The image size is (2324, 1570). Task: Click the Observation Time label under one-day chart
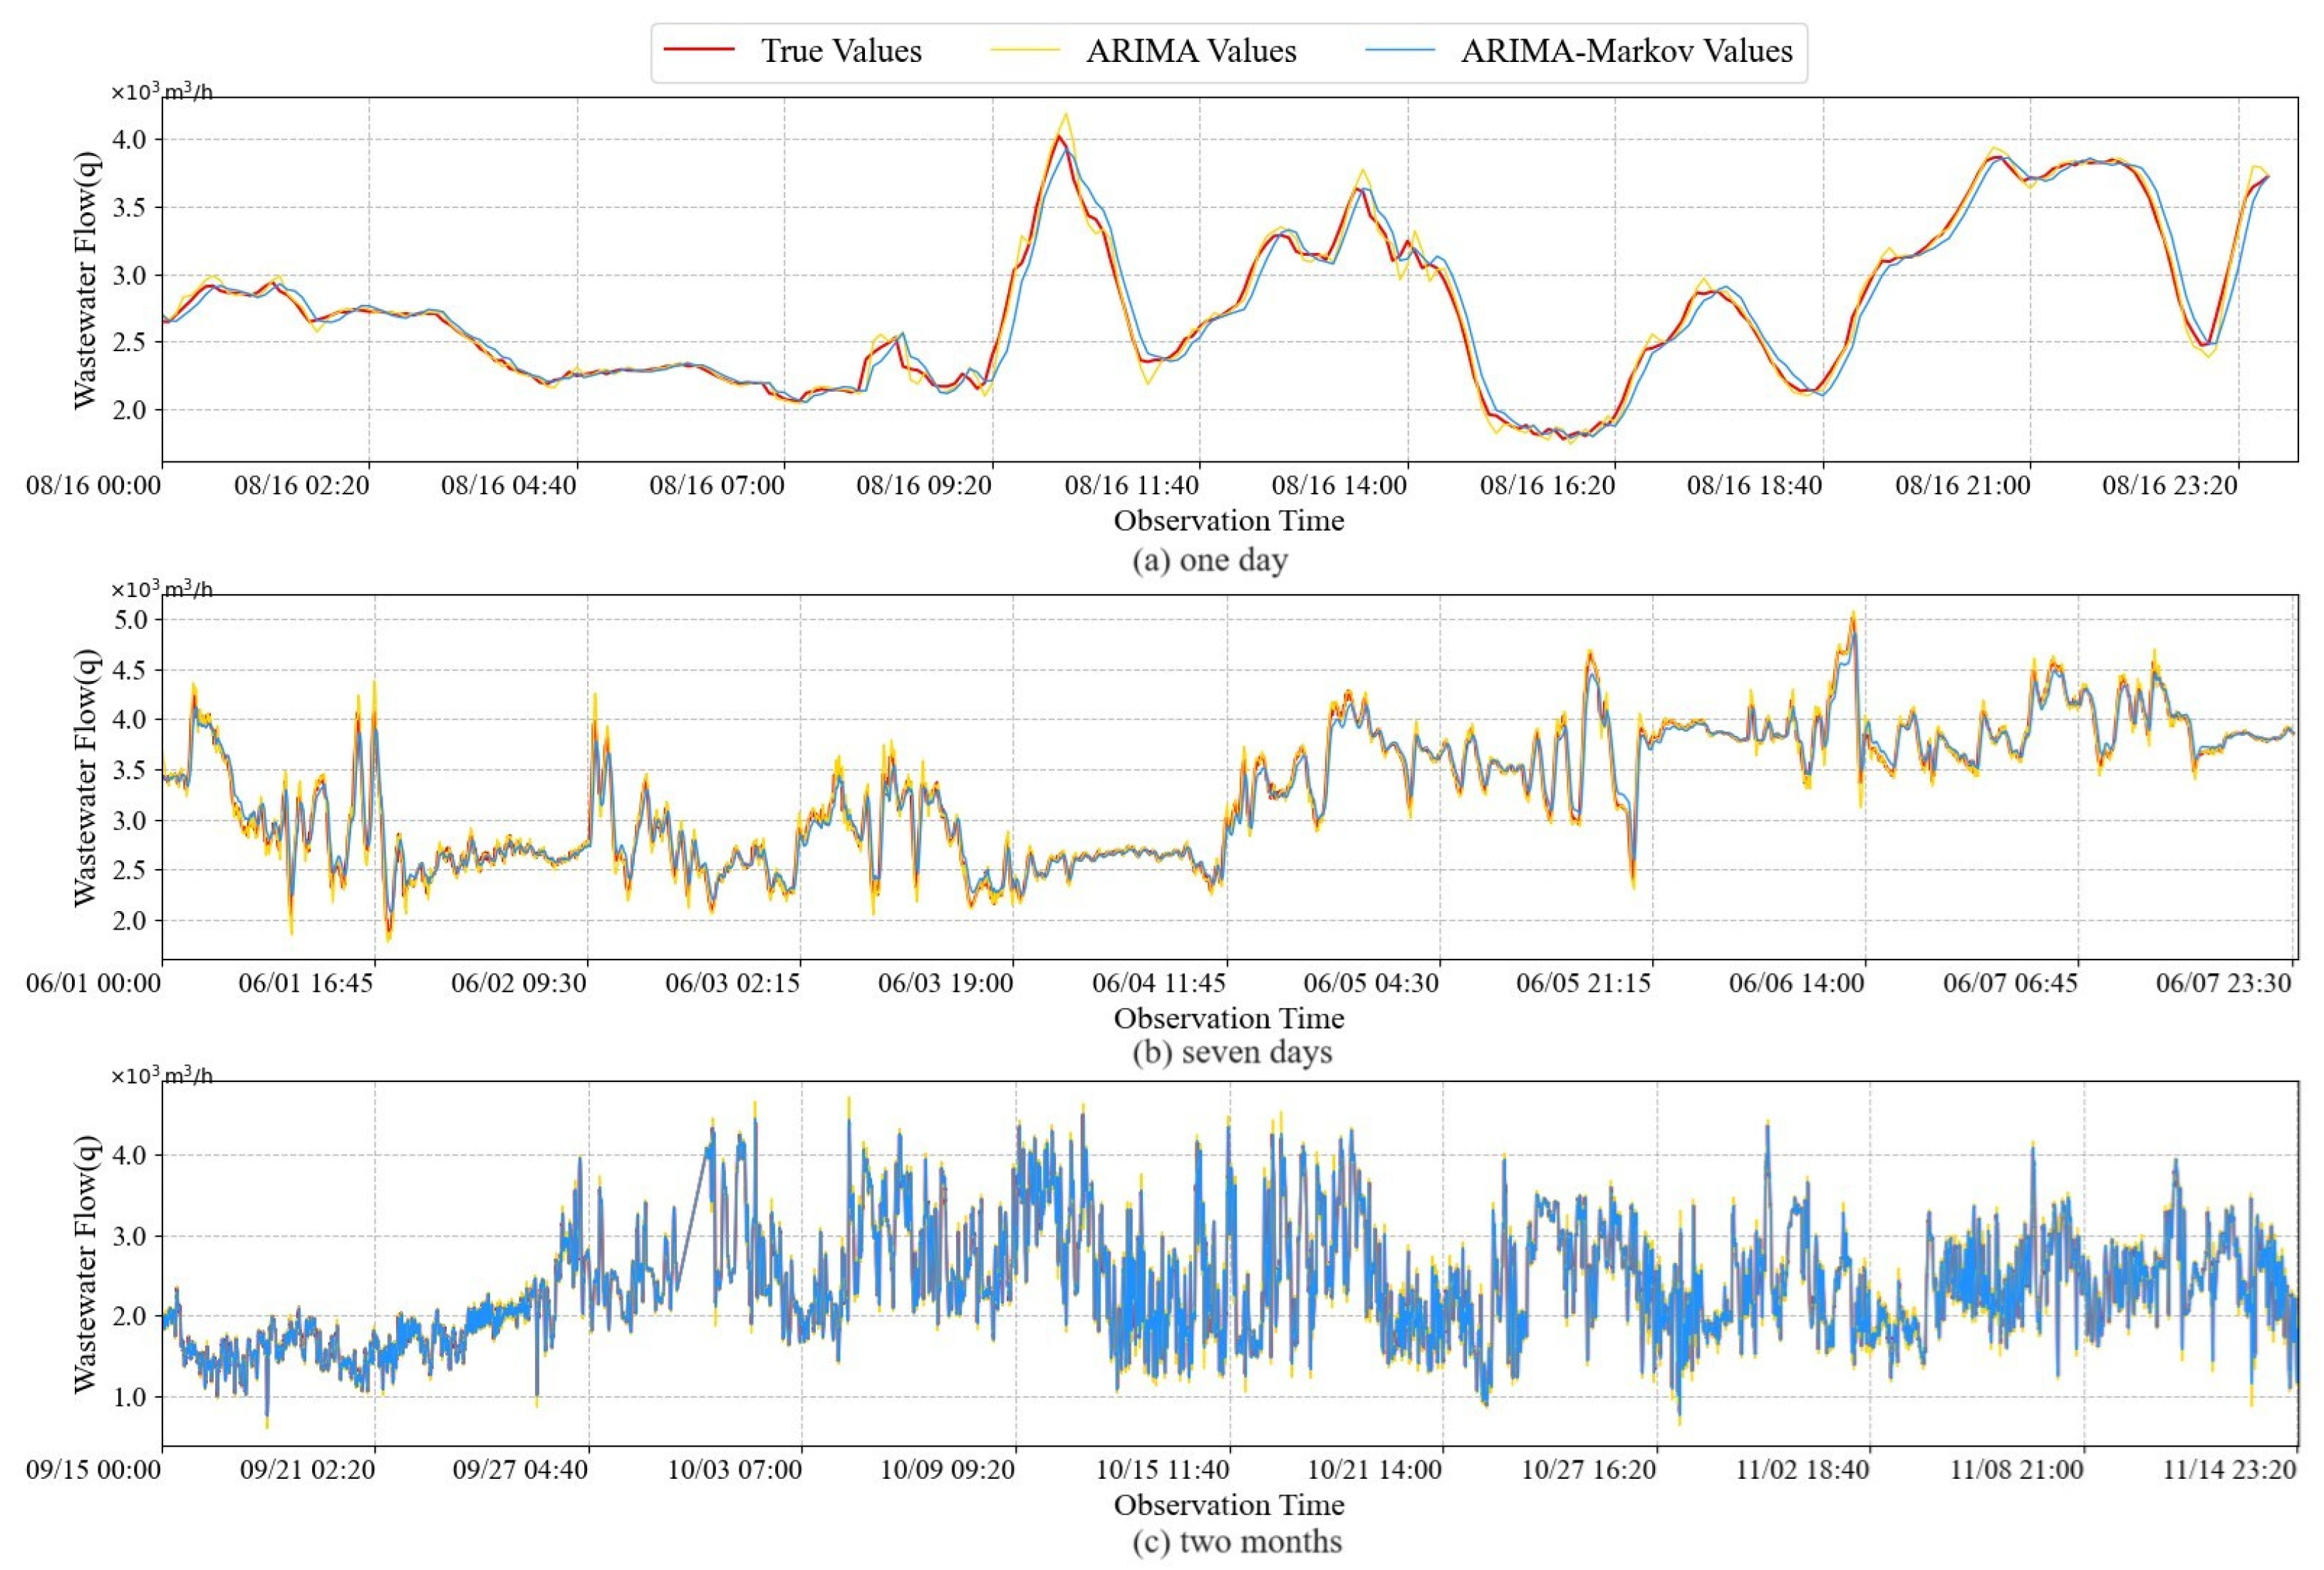coord(1228,521)
